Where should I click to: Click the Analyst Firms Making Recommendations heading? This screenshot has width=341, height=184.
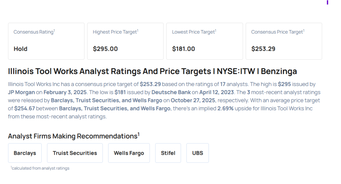74,136
